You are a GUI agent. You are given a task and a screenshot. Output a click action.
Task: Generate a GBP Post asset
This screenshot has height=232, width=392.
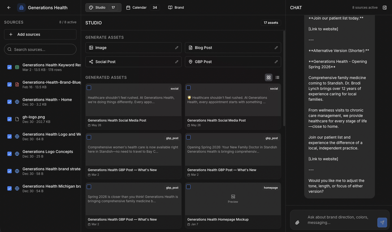point(233,62)
